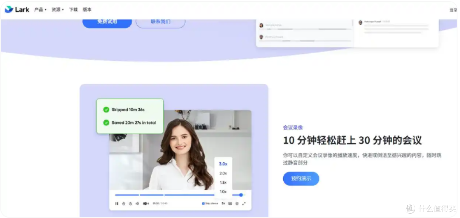The height and width of the screenshot is (218, 460).
Task: Open the 3x playback speed selector
Action: pyautogui.click(x=223, y=203)
